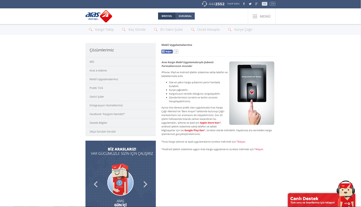The height and width of the screenshot is (207, 361).
Task: Click the iPad and iPhone app image
Action: tap(252, 93)
